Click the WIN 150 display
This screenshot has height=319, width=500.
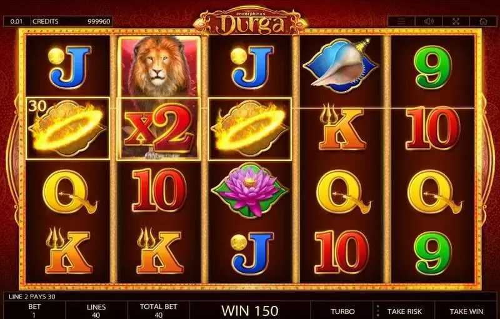pos(250,311)
